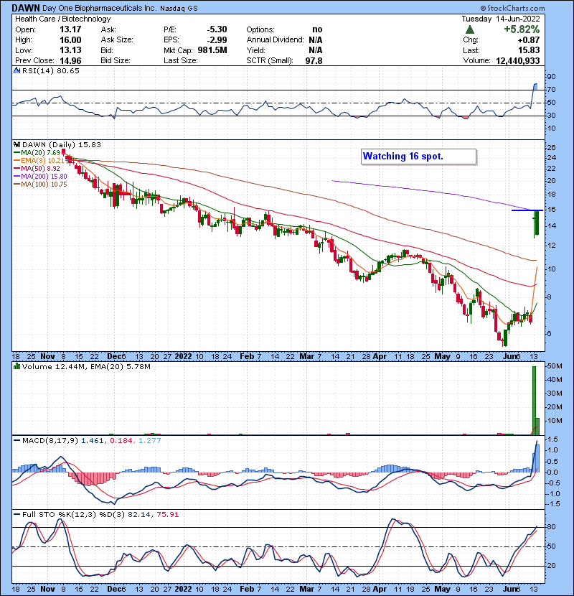Click the Open price 13.17 value

(x=70, y=29)
